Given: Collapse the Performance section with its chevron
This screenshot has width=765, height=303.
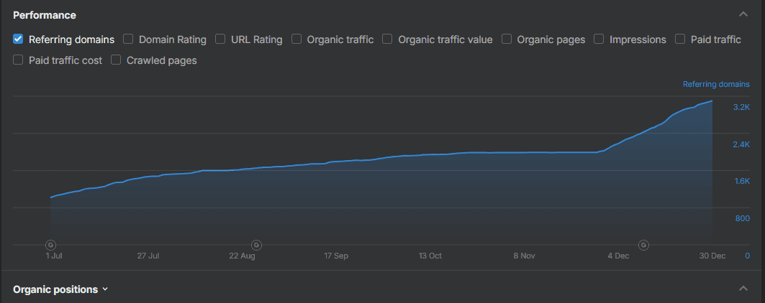Looking at the screenshot, I should [743, 14].
